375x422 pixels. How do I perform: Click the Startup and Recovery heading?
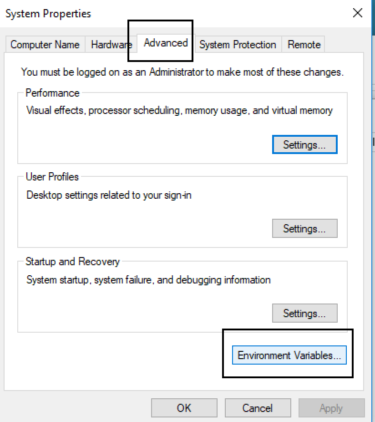(x=72, y=262)
